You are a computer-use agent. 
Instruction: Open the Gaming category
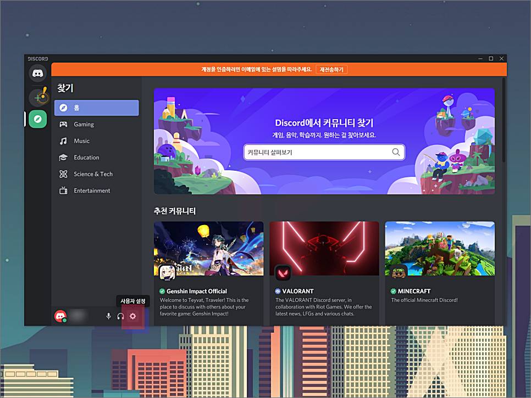coord(97,125)
